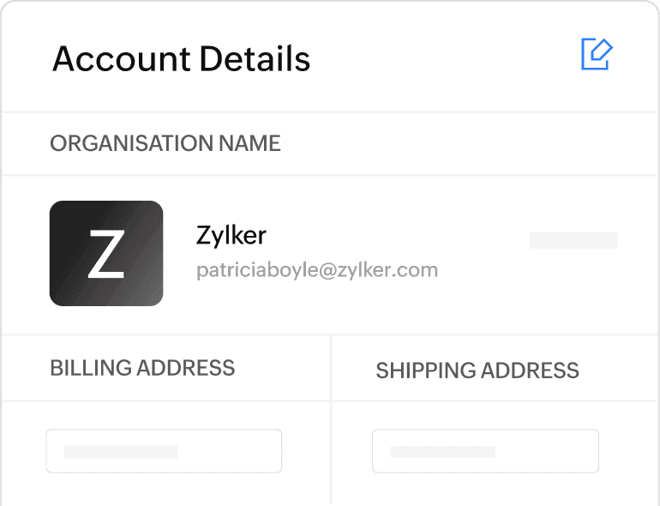The image size is (660, 506).
Task: Click placeholder text inside shipping address field
Action: [443, 451]
